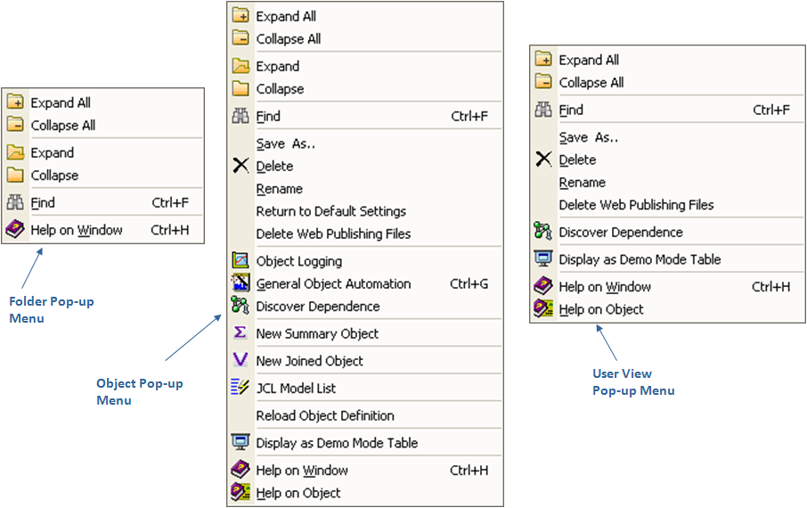Click the General Object Automation icon
Viewport: 807px width, 508px height.
(x=240, y=283)
